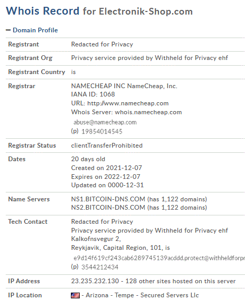Click the http://www.namecheap.com registrar URL
Screen dimensions: 245x302
128,103
